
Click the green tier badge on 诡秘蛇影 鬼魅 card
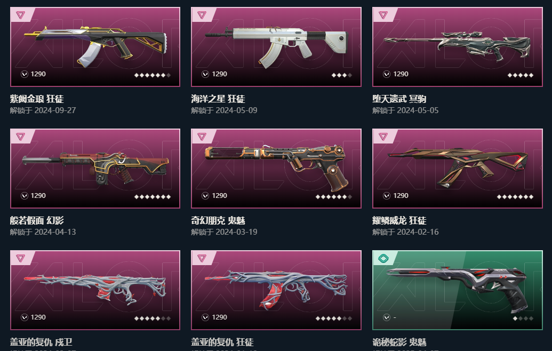tap(383, 259)
